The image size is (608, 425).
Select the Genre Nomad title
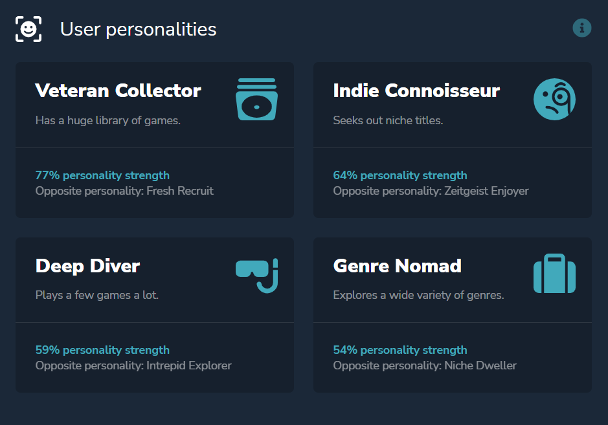397,265
